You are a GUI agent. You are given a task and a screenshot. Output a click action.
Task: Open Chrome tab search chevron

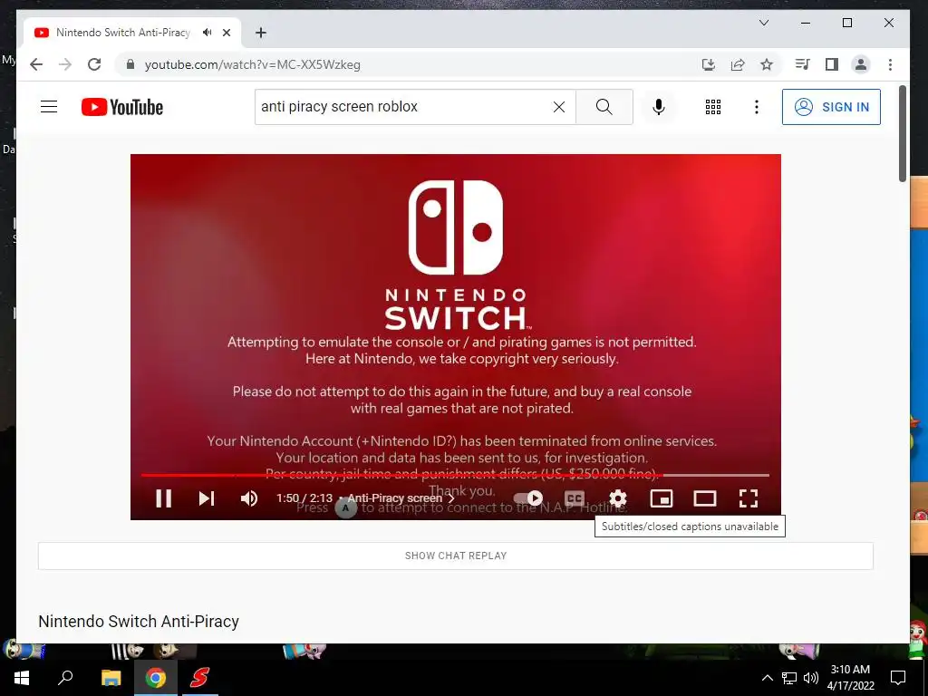tap(764, 23)
